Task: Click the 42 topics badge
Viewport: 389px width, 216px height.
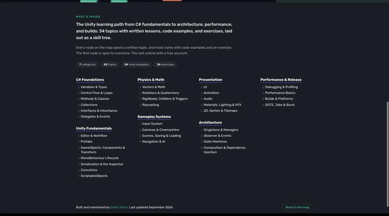Action: (110, 64)
